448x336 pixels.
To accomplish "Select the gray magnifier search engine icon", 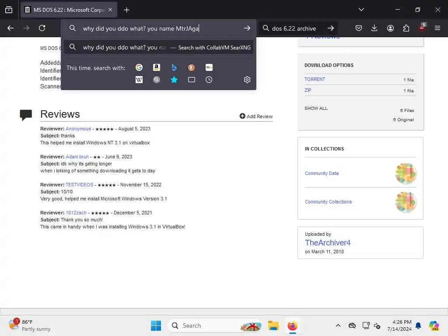I will coord(156,80).
